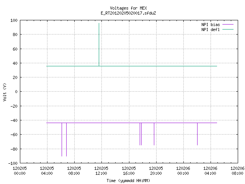Screen dimensions: 245x184
Task: Click the chart title 'Voltages for MEX'
Action: (128, 8)
